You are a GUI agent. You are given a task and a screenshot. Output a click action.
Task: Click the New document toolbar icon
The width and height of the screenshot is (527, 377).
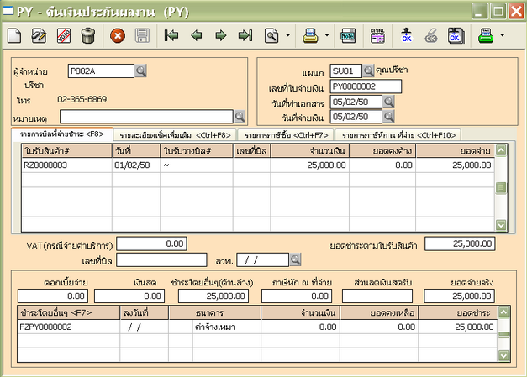tap(15, 35)
